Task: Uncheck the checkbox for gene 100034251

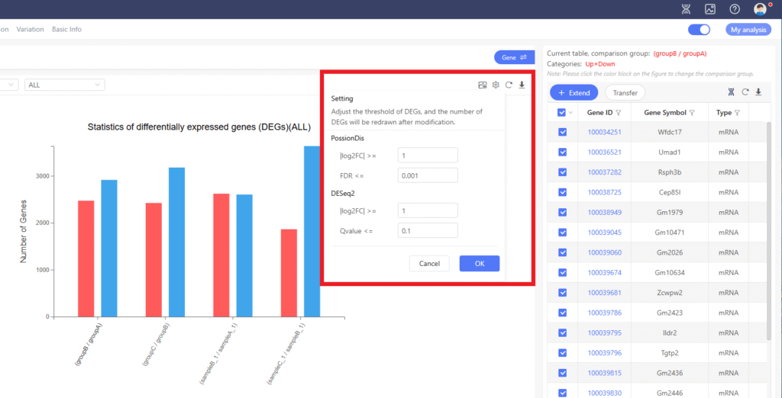Action: [563, 132]
